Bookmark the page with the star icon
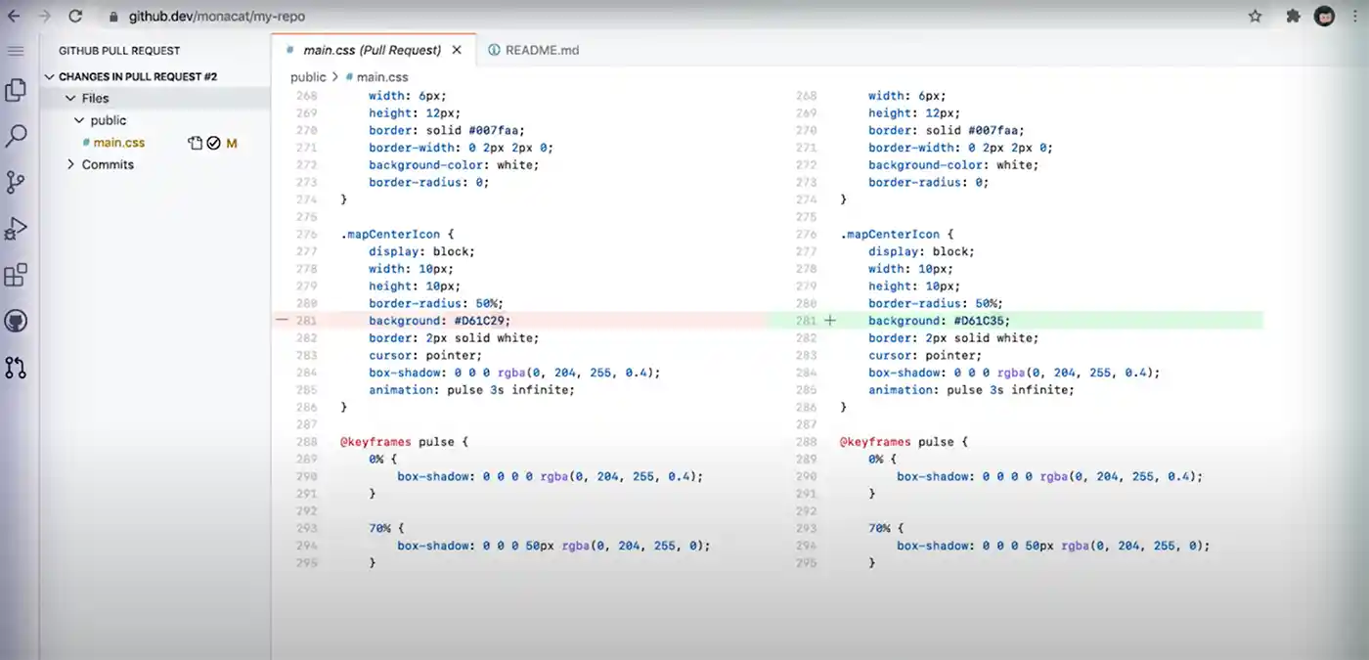1369x660 pixels. (x=1256, y=17)
